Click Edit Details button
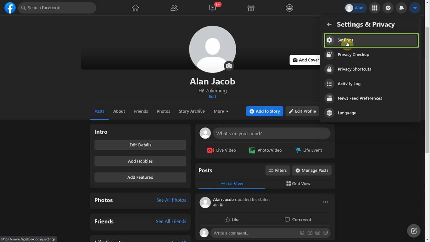The width and height of the screenshot is (430, 242). tap(140, 145)
